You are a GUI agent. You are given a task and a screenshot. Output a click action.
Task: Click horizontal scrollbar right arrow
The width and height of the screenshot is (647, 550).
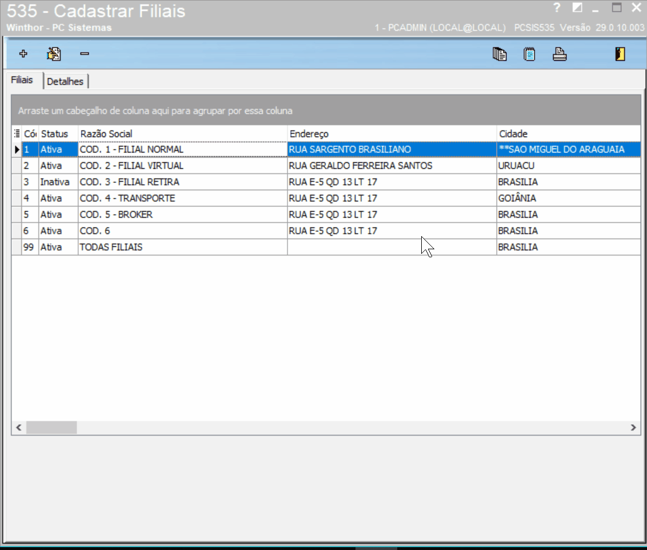[633, 428]
